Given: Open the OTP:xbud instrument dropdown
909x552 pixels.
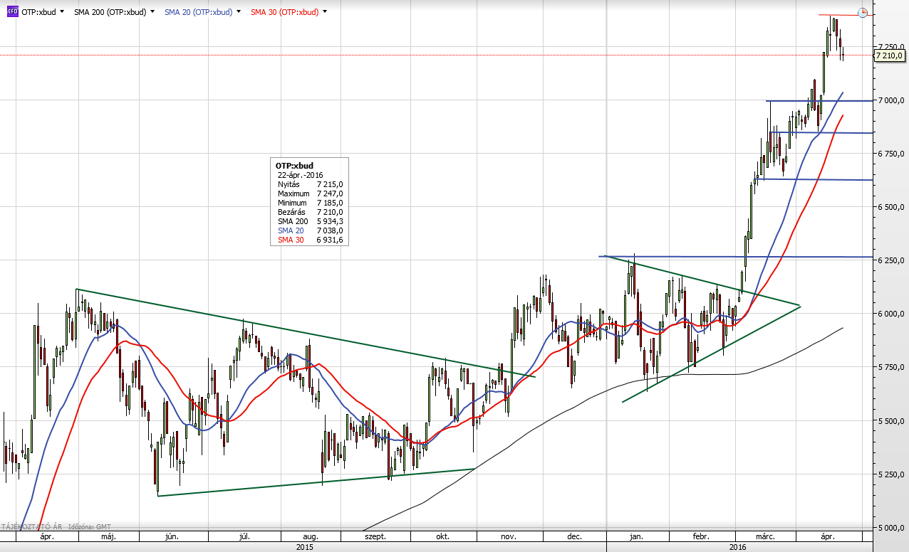Looking at the screenshot, I should [x=63, y=12].
